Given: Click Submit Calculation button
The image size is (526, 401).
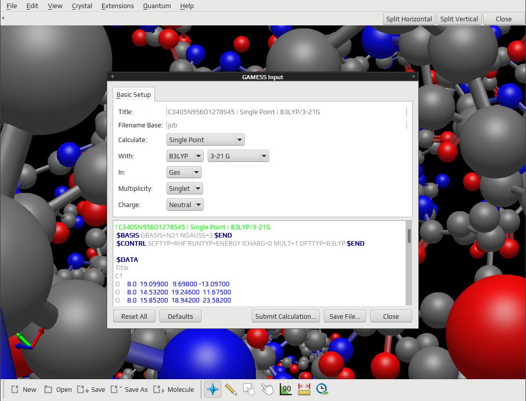Looking at the screenshot, I should point(286,316).
